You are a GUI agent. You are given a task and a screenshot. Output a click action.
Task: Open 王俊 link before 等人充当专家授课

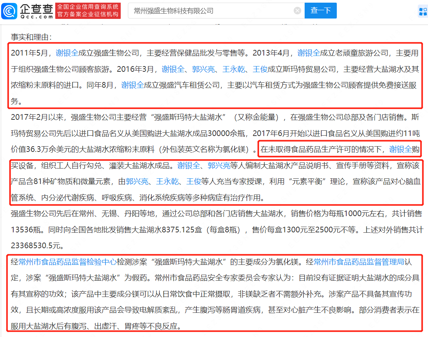click(194, 181)
